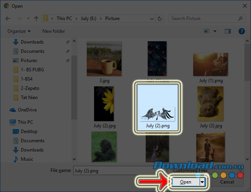
Task: Open the Customised Files type dropdown
Action: point(208,170)
